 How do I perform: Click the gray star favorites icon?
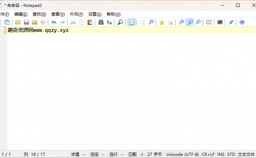170,22
